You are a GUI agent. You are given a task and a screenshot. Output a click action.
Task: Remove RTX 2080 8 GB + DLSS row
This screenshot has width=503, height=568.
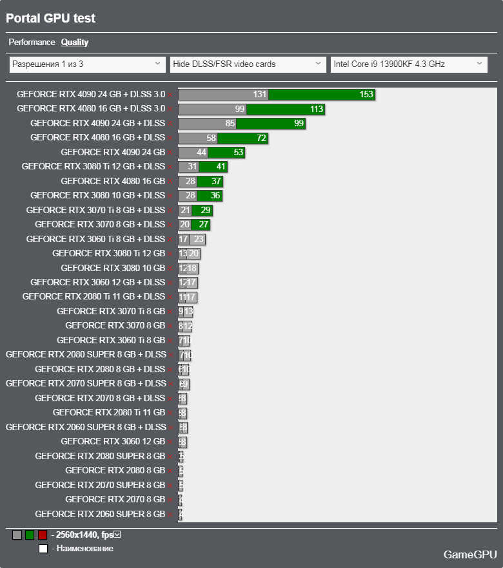pos(170,370)
